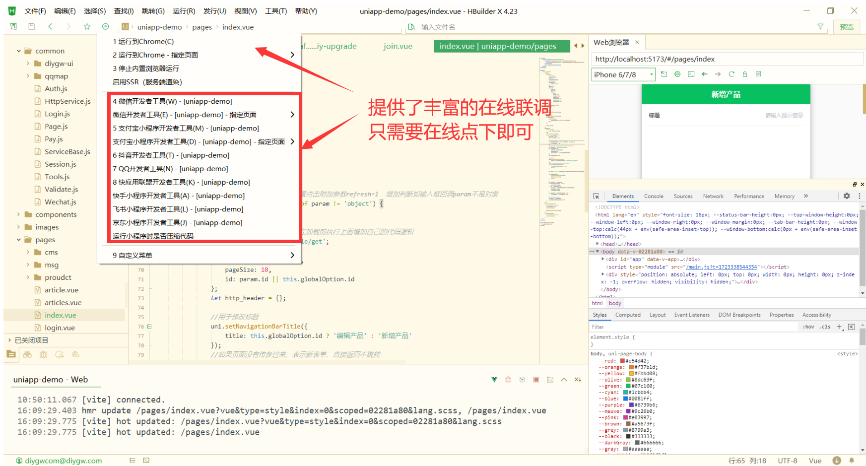Refresh the built-in Web browser page
The image size is (866, 466).
(x=731, y=74)
